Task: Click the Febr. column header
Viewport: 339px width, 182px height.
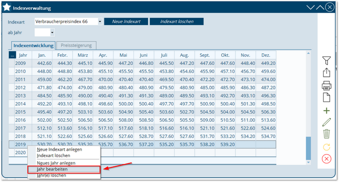Action: pos(62,55)
